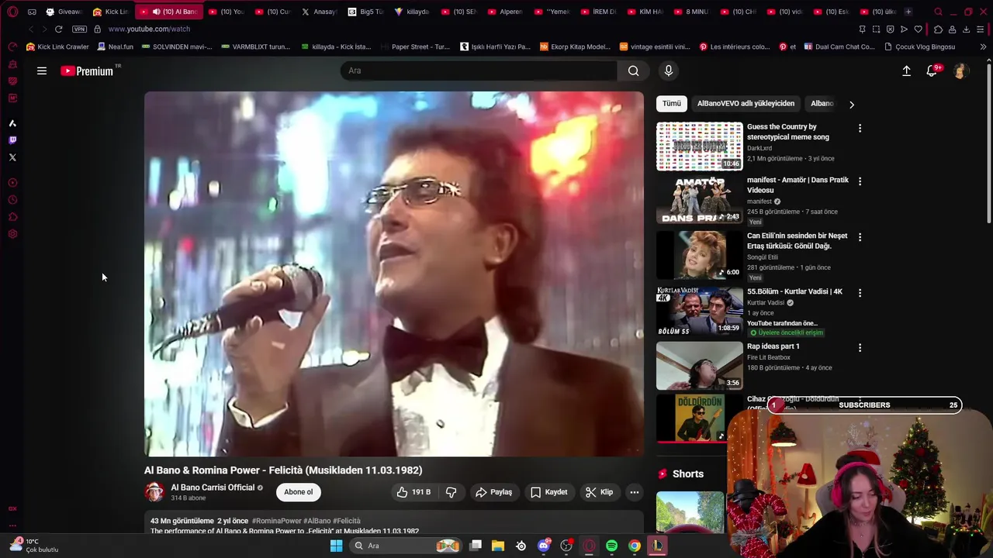The height and width of the screenshot is (558, 993).
Task: Open Kick Link Crawler bookmark
Action: [x=57, y=46]
